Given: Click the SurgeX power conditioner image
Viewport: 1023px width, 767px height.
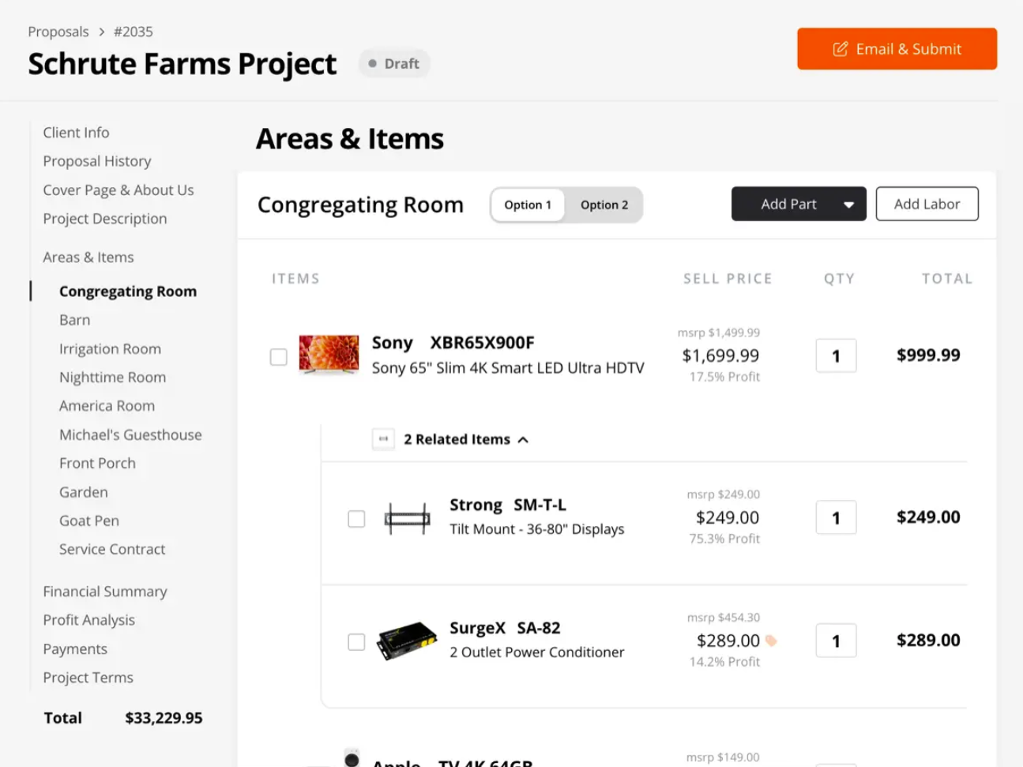Looking at the screenshot, I should point(407,641).
